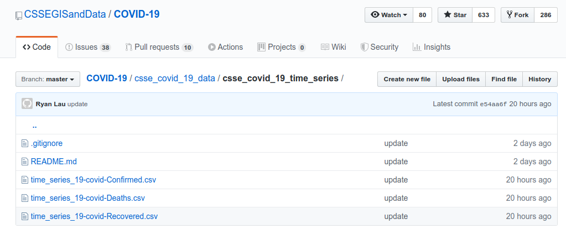Screen dimensions: 566x229
Task: Open latest commit e54aa6f
Action: 494,104
